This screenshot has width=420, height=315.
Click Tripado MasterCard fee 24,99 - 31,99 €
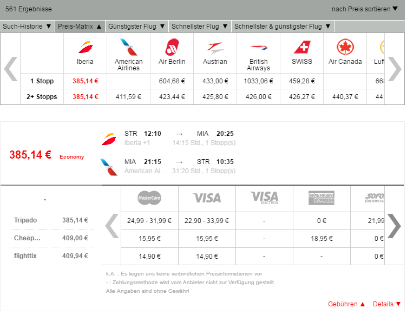[149, 221]
